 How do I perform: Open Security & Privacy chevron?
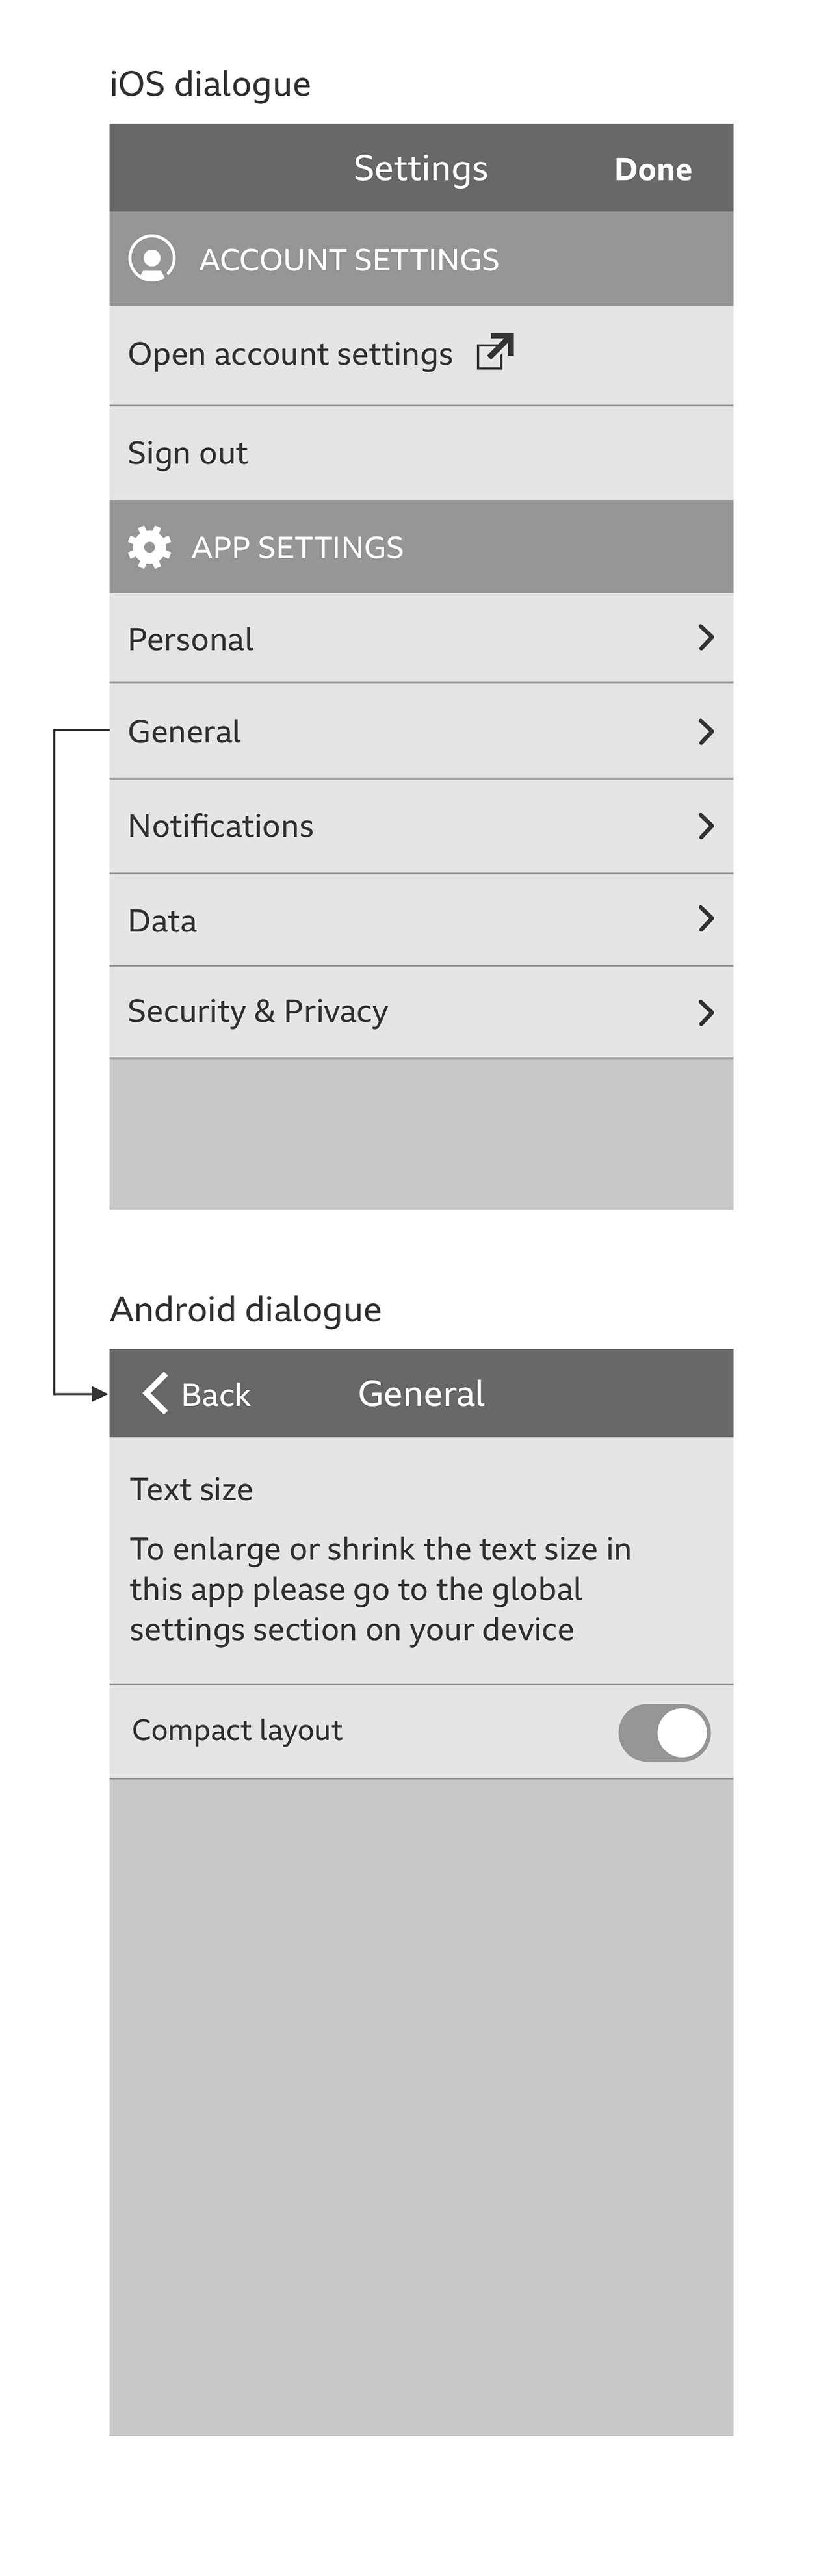(x=706, y=1013)
